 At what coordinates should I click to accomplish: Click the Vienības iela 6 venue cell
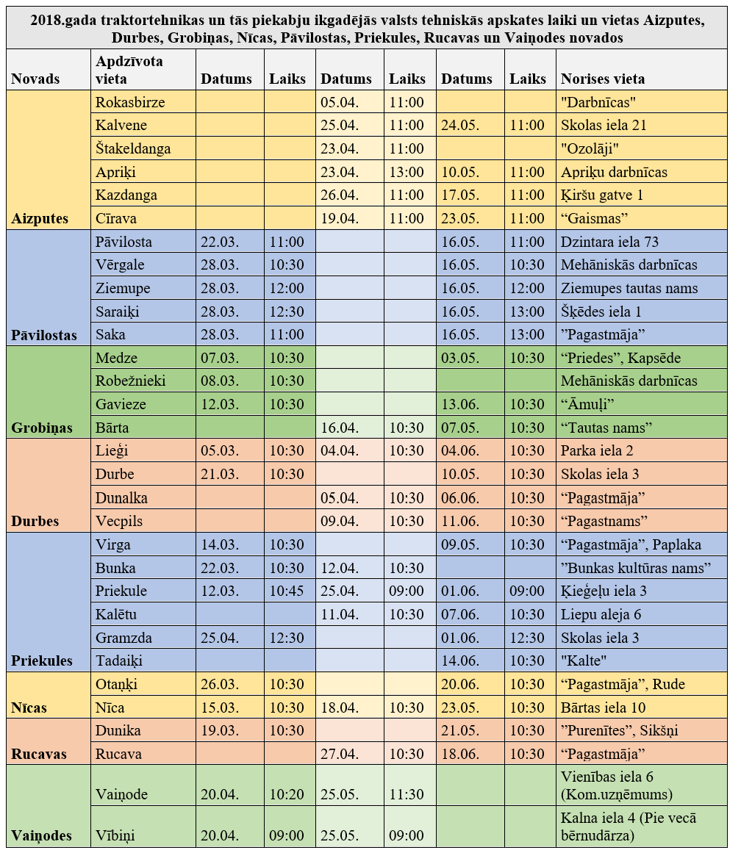(x=616, y=785)
